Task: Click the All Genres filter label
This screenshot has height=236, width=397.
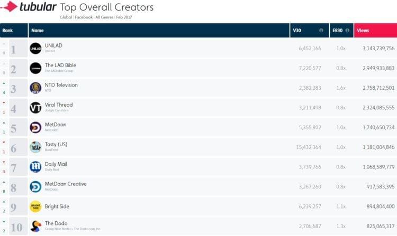Action: point(104,17)
